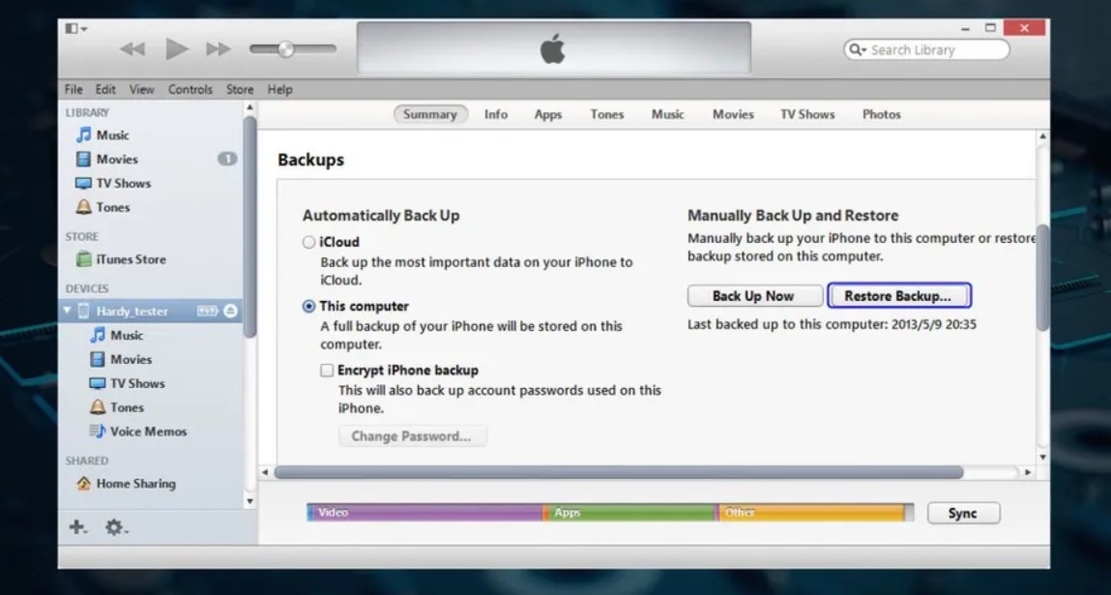Click the rewind previous track button
Screen dimensions: 1111x595
click(132, 49)
